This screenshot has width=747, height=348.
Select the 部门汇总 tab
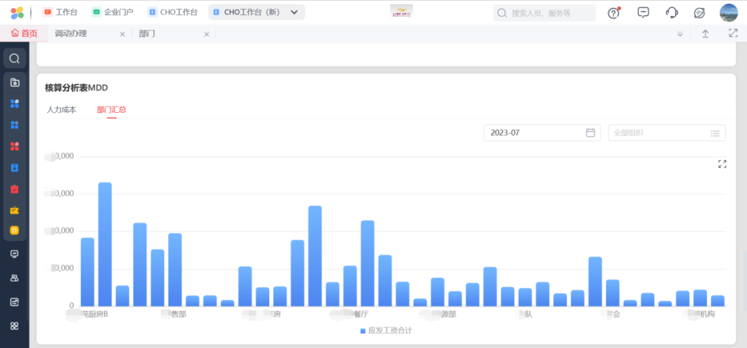point(111,109)
